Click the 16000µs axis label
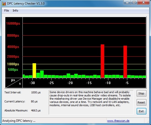Image resolution: width=151 pixels, height=125 pixels. tap(13, 23)
